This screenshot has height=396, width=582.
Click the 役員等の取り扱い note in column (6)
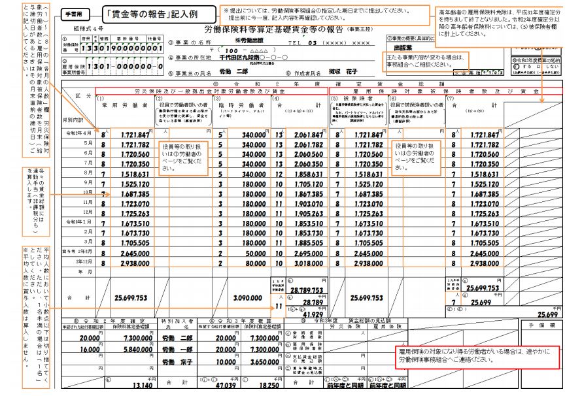click(416, 157)
